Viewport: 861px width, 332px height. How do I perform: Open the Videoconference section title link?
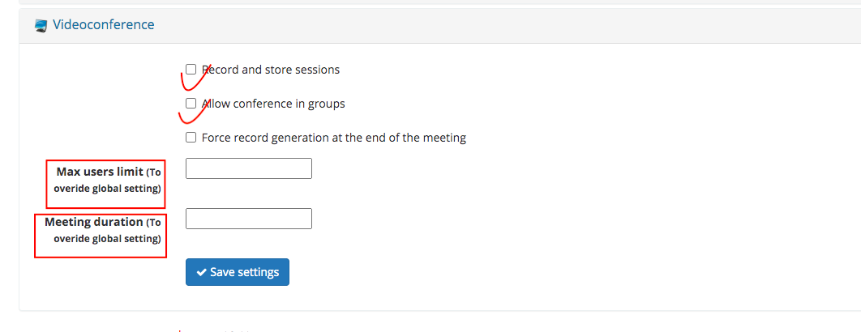click(103, 24)
